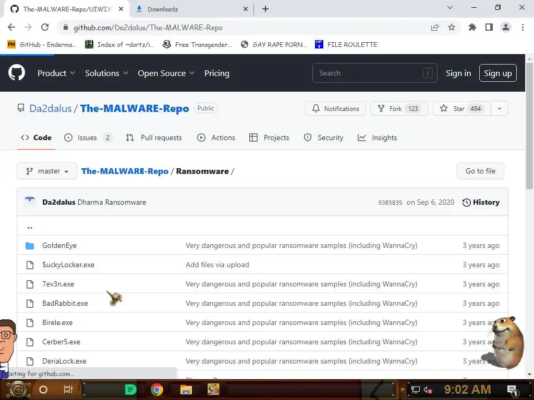Click the Go to file button
Viewport: 534px width, 400px height.
[480, 171]
